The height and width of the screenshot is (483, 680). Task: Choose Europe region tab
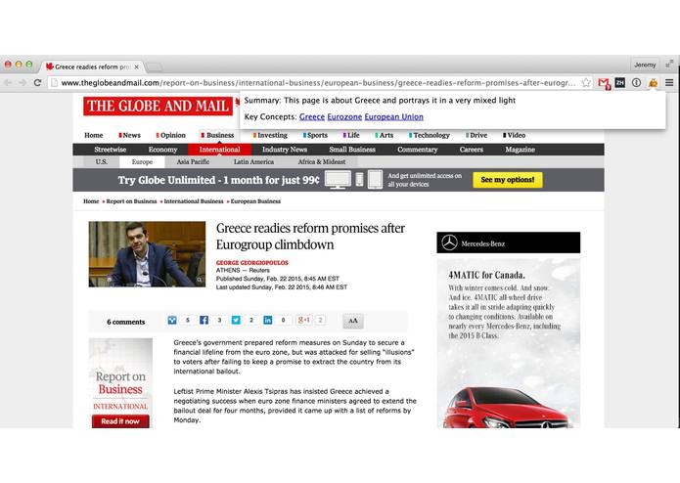tap(142, 161)
